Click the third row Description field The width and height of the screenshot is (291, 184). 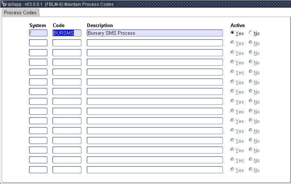(x=154, y=53)
